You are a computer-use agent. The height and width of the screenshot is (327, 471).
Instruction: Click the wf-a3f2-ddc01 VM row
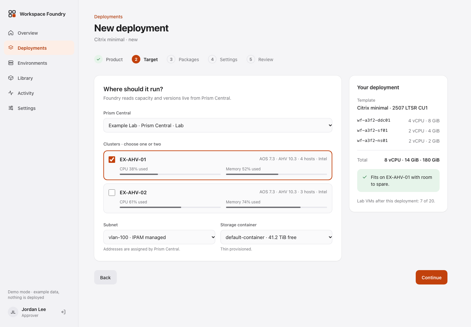coord(398,120)
